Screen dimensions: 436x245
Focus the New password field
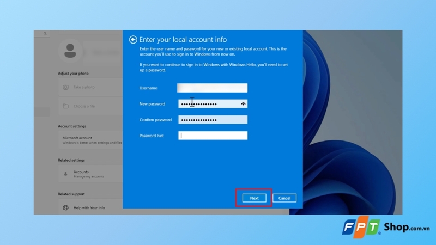point(213,104)
